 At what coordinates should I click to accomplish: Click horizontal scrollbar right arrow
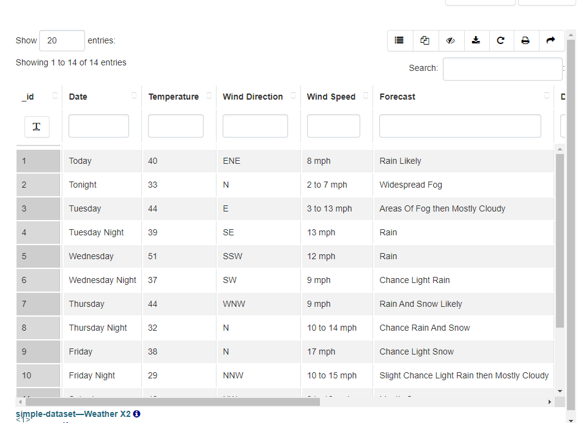point(550,402)
